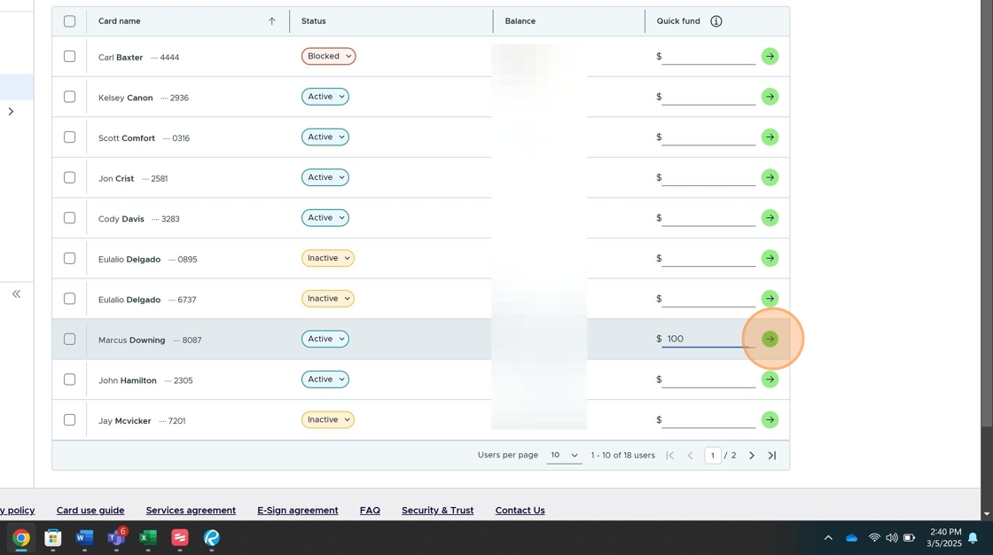Open Carl Baxter Blocked status dropdown
The width and height of the screenshot is (993, 555).
click(x=328, y=57)
